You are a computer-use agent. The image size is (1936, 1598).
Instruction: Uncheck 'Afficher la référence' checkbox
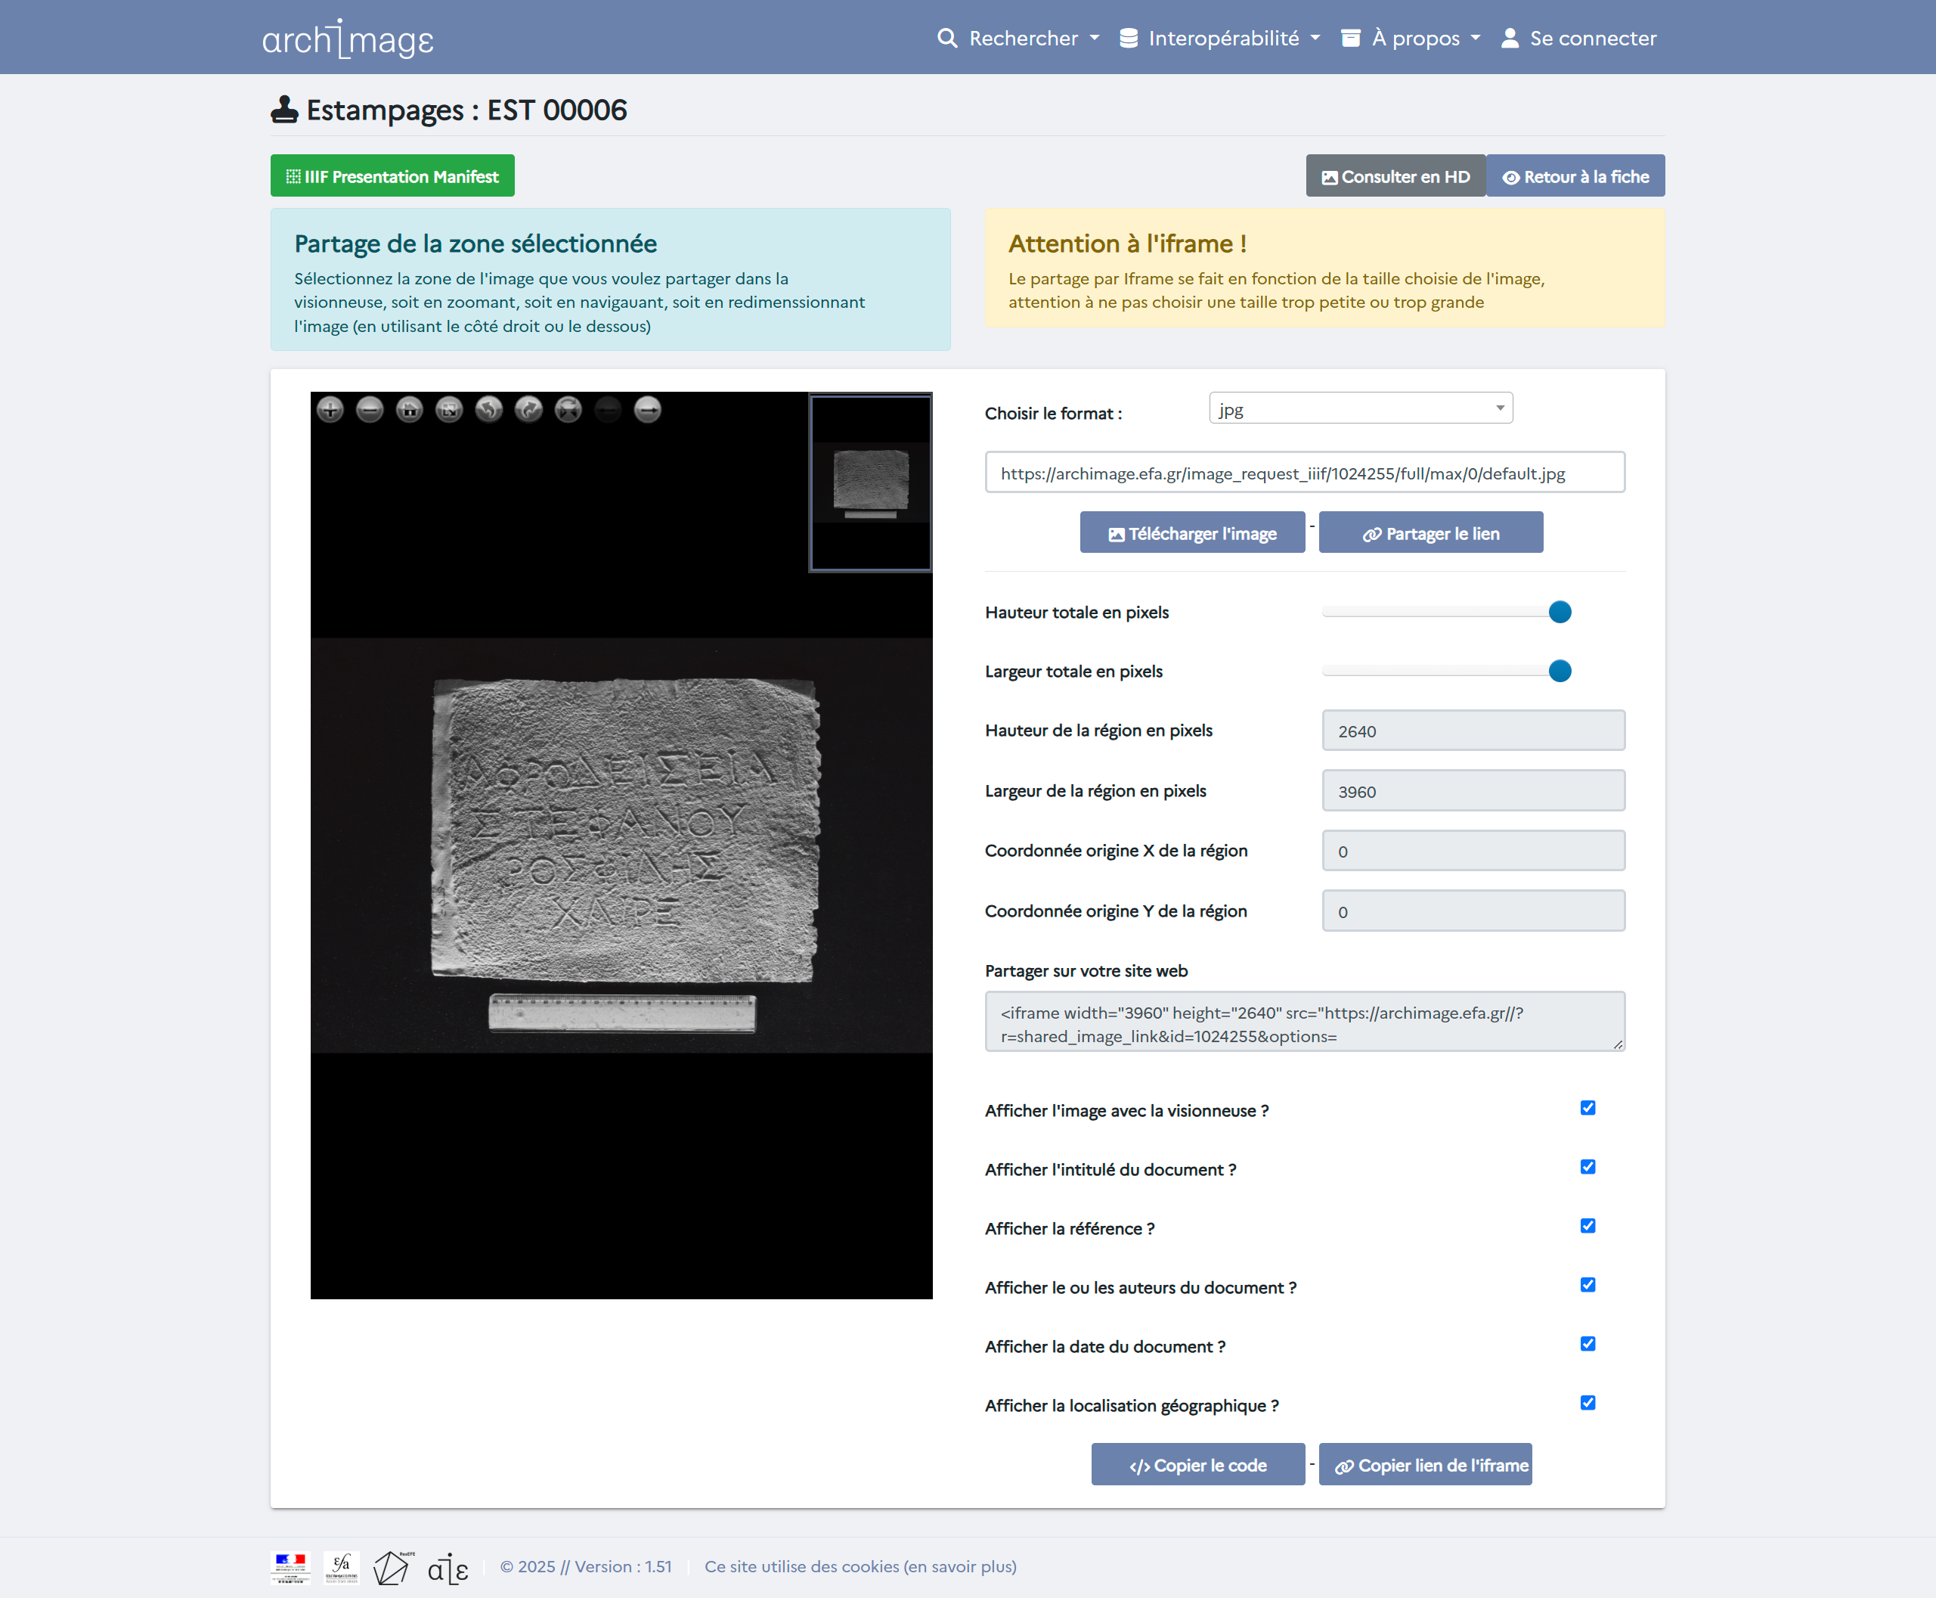1588,1225
